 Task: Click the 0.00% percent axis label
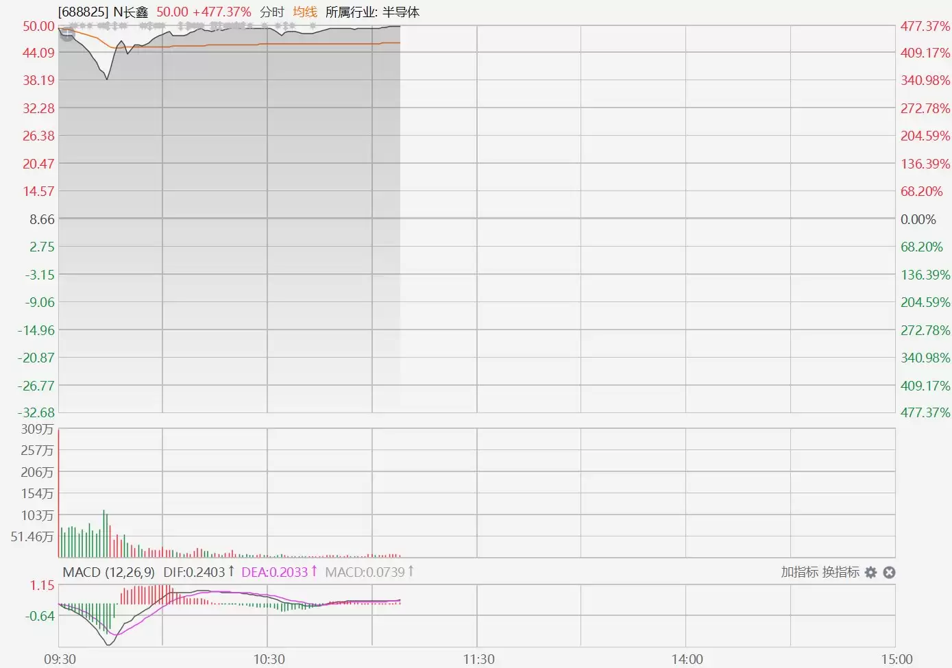point(918,219)
